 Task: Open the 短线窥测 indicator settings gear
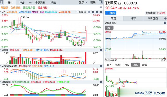(x=101, y=82)
